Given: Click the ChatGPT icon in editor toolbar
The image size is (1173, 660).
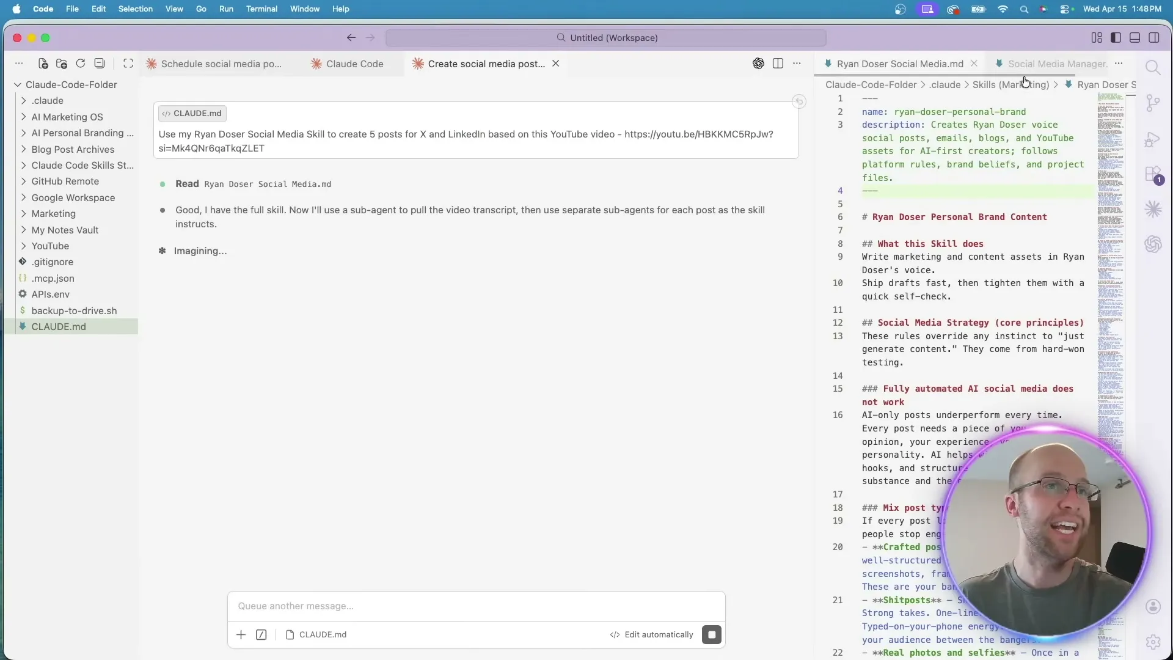Looking at the screenshot, I should point(758,64).
